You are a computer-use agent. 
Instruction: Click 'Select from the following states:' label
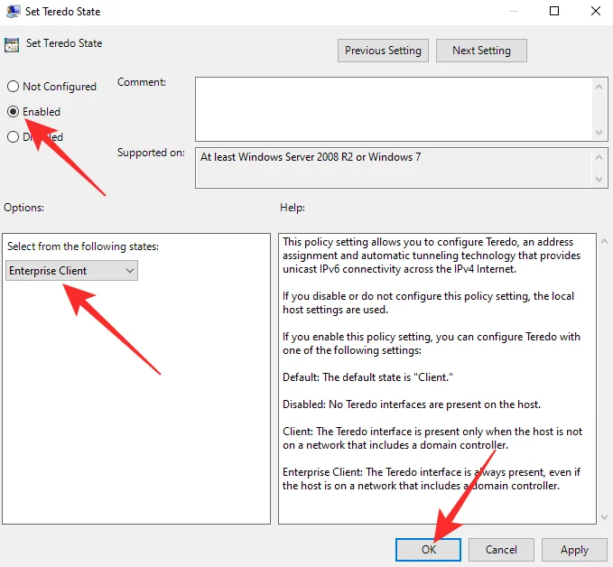[83, 246]
